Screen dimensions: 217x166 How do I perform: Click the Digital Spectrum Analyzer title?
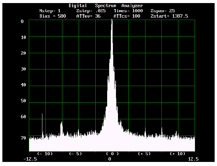tap(105, 6)
